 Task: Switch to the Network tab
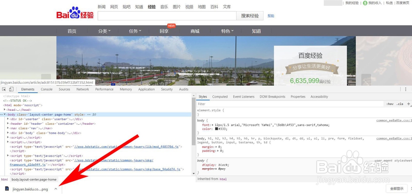83,89
